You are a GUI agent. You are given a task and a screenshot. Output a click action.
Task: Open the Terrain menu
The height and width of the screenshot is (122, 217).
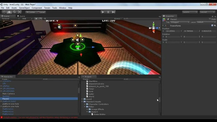47,8
